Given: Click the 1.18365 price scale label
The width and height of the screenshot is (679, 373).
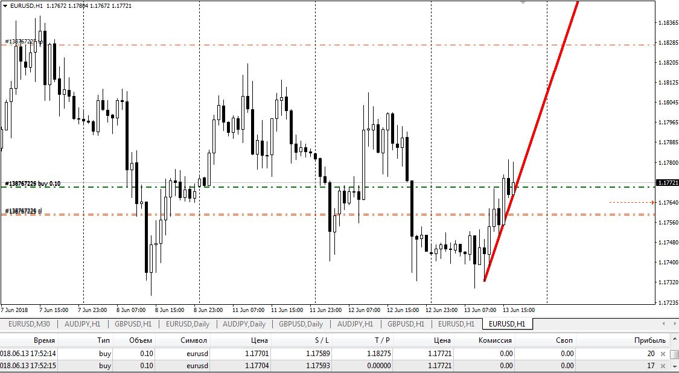Looking at the screenshot, I should tap(667, 22).
